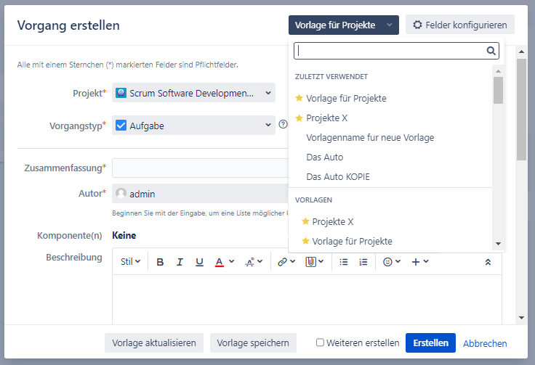
Task: Click the Abbrechen link
Action: click(485, 343)
